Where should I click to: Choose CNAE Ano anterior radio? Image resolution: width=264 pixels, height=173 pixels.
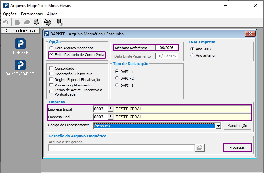click(192, 55)
